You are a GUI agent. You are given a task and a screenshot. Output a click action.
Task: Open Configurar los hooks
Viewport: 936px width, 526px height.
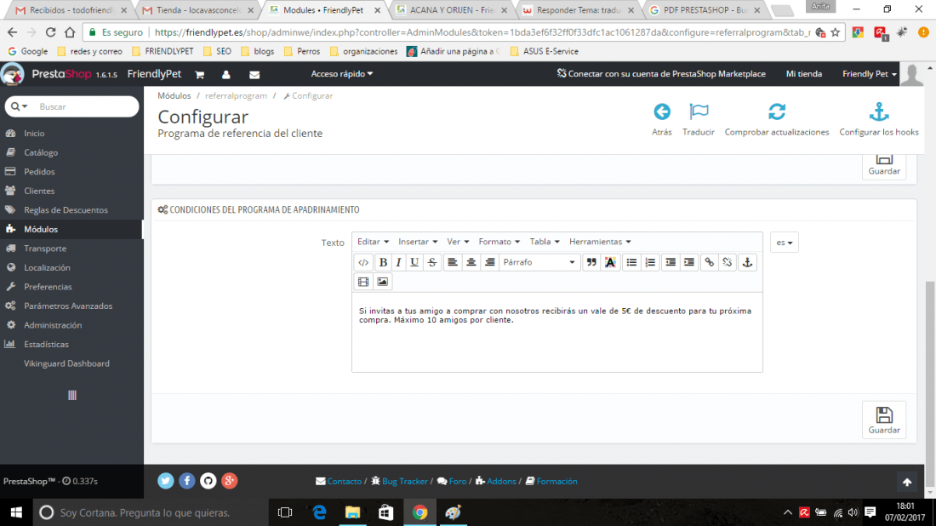click(879, 119)
